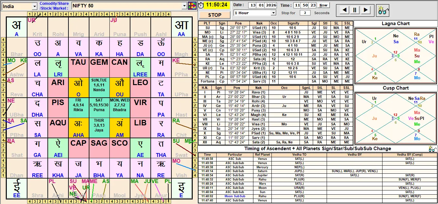Click the stopwatch clock icon
This screenshot has width=438, height=204.
click(x=201, y=5)
